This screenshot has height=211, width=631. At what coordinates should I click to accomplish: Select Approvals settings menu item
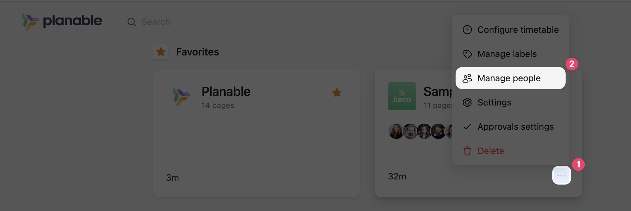(x=515, y=127)
